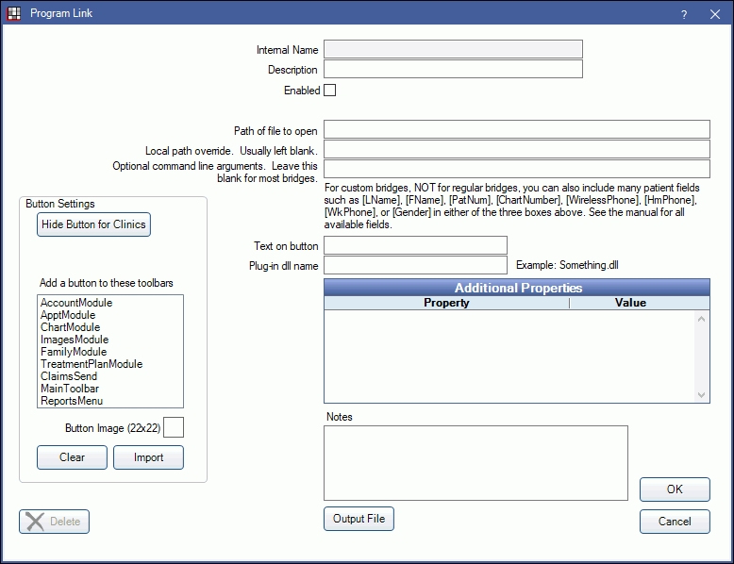Toggle the Enabled checkbox
This screenshot has width=734, height=564.
(330, 91)
